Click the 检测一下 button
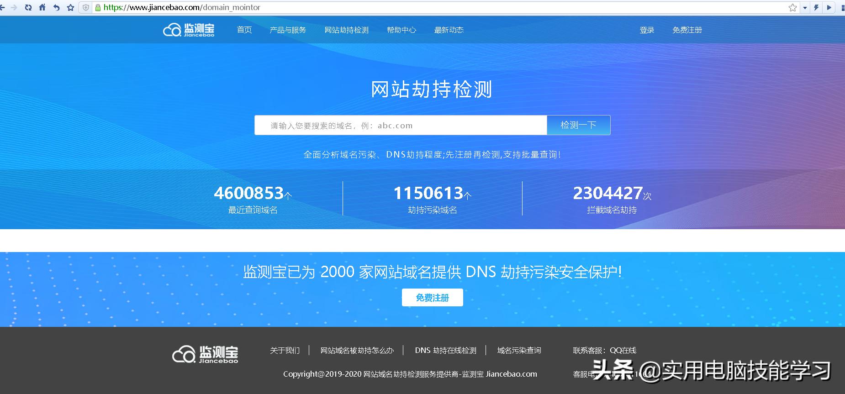The width and height of the screenshot is (845, 394). point(579,125)
